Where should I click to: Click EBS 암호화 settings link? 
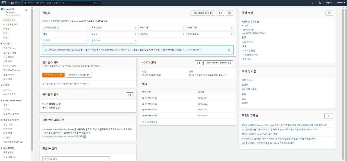[x=247, y=42]
